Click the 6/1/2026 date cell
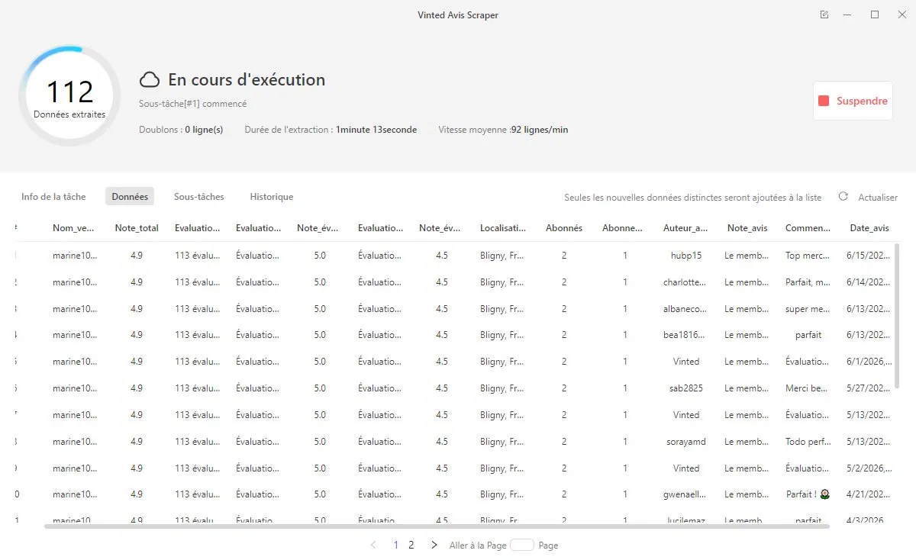This screenshot has width=916, height=560. pos(869,362)
